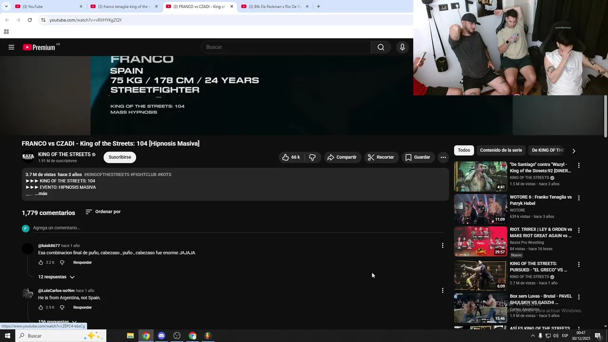Open the #FIGHTCLUB hashtag

(x=143, y=175)
